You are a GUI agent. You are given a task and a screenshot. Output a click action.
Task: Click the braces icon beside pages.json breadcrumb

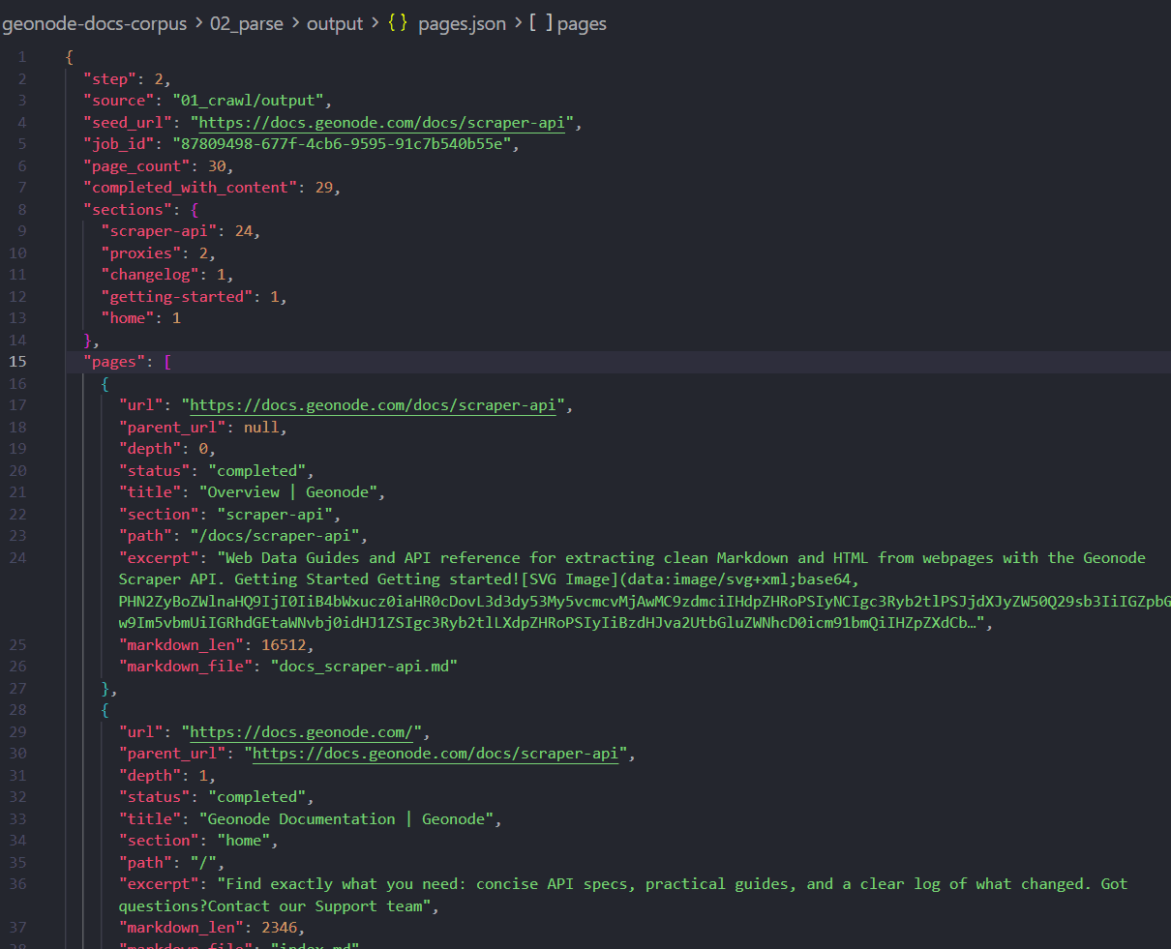pyautogui.click(x=398, y=24)
